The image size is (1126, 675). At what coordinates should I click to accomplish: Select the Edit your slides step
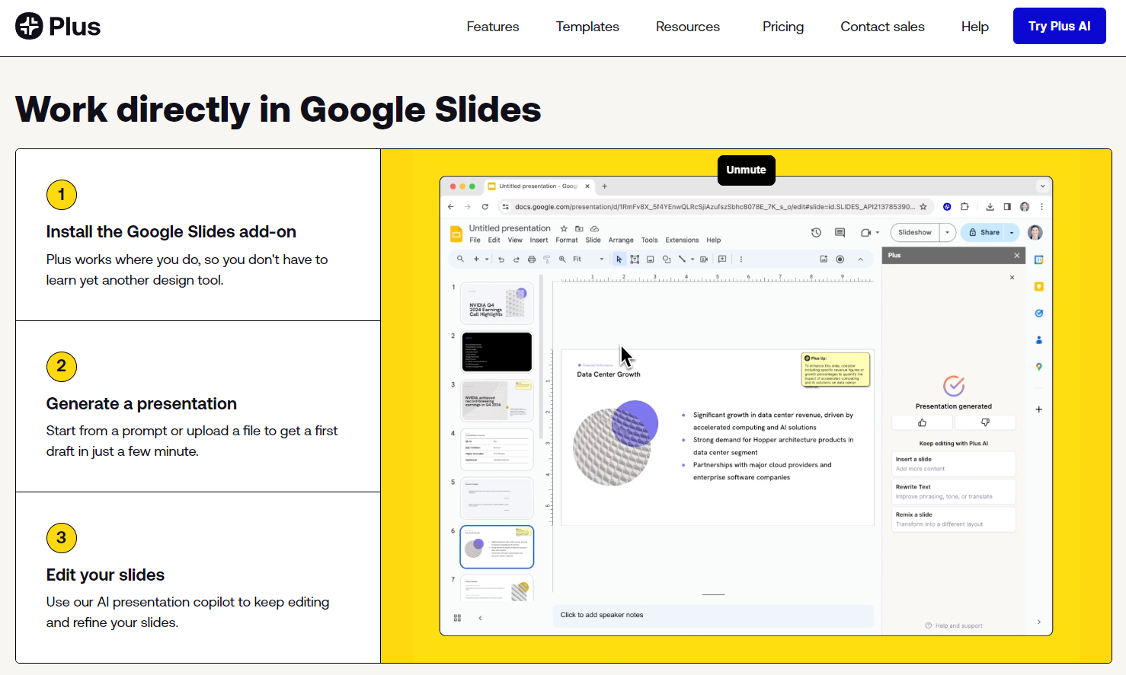[x=198, y=578]
